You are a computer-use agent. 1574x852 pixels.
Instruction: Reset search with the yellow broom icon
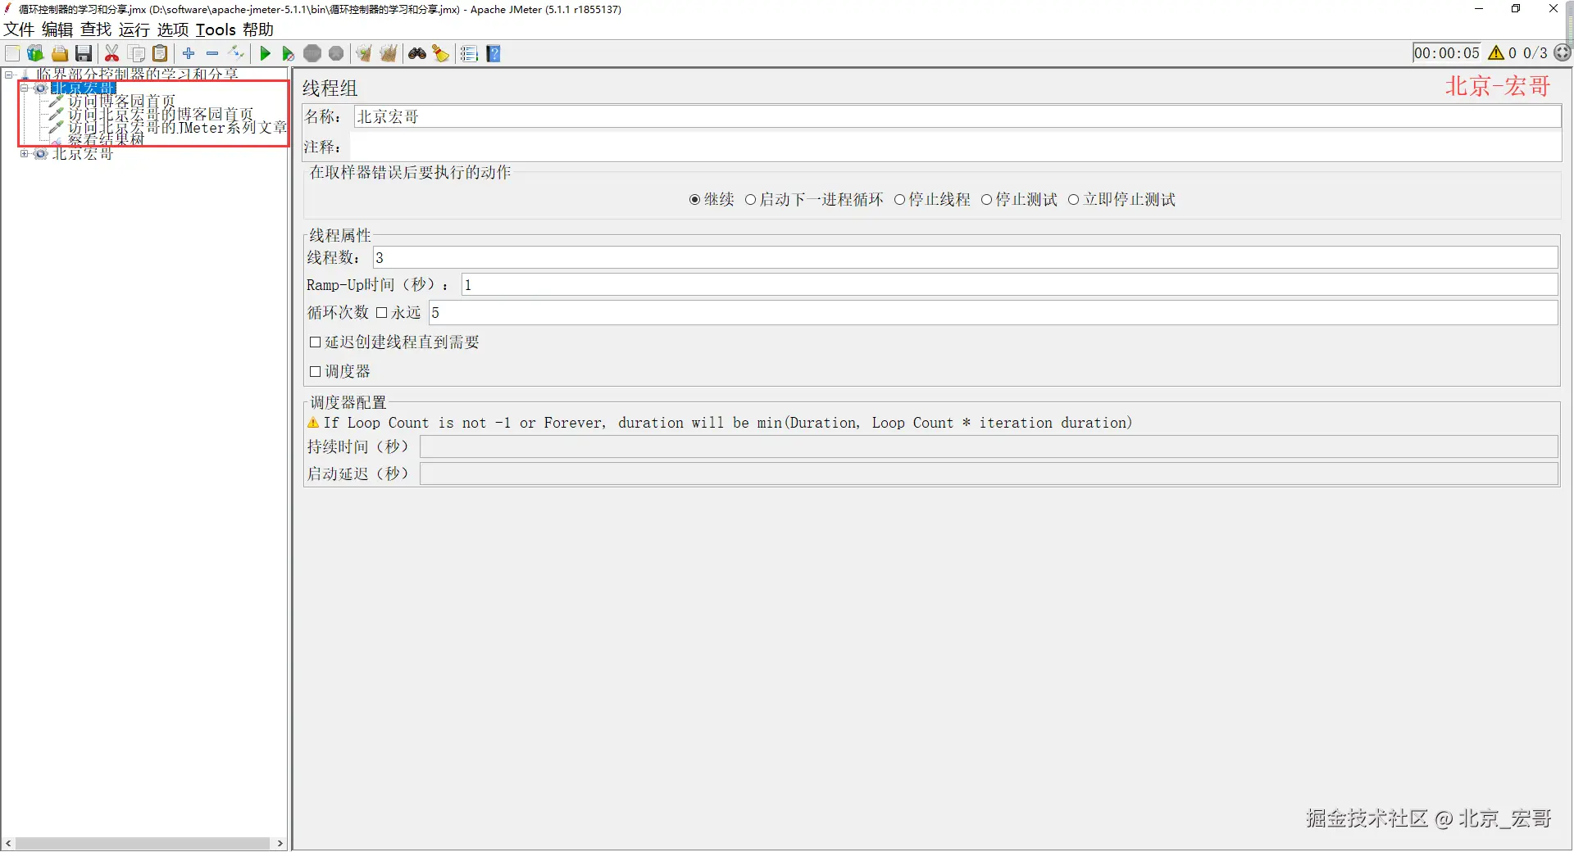(441, 53)
